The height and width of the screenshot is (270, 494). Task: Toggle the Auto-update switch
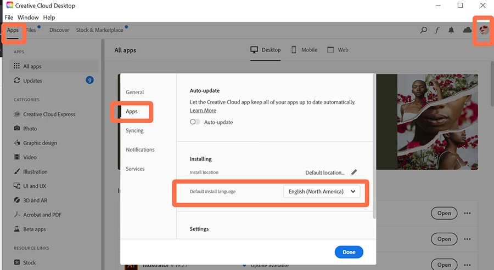pos(195,122)
